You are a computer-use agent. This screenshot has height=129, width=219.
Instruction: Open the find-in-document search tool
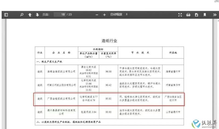pos(22,15)
